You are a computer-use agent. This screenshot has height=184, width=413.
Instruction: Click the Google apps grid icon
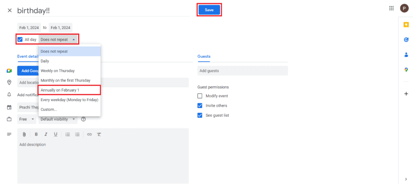click(x=391, y=8)
